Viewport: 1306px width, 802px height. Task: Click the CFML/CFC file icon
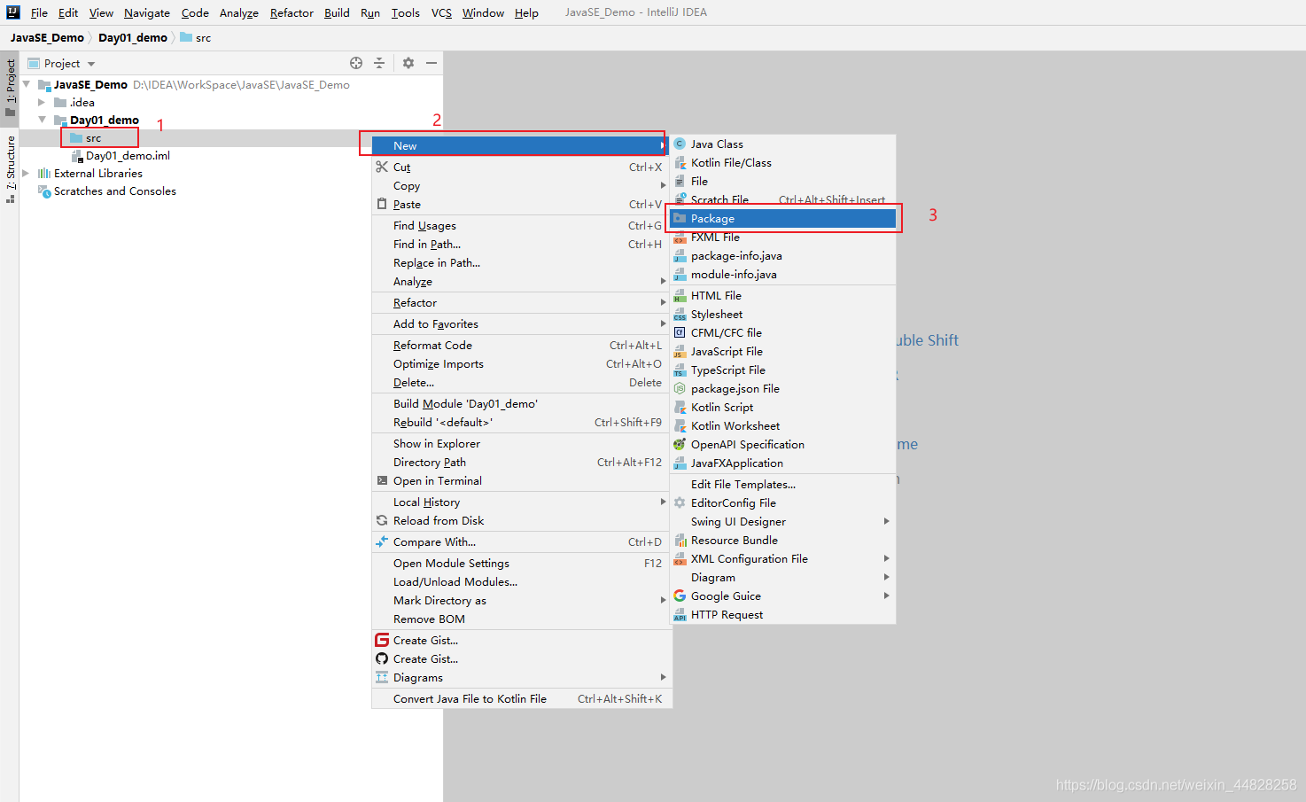pyautogui.click(x=680, y=332)
